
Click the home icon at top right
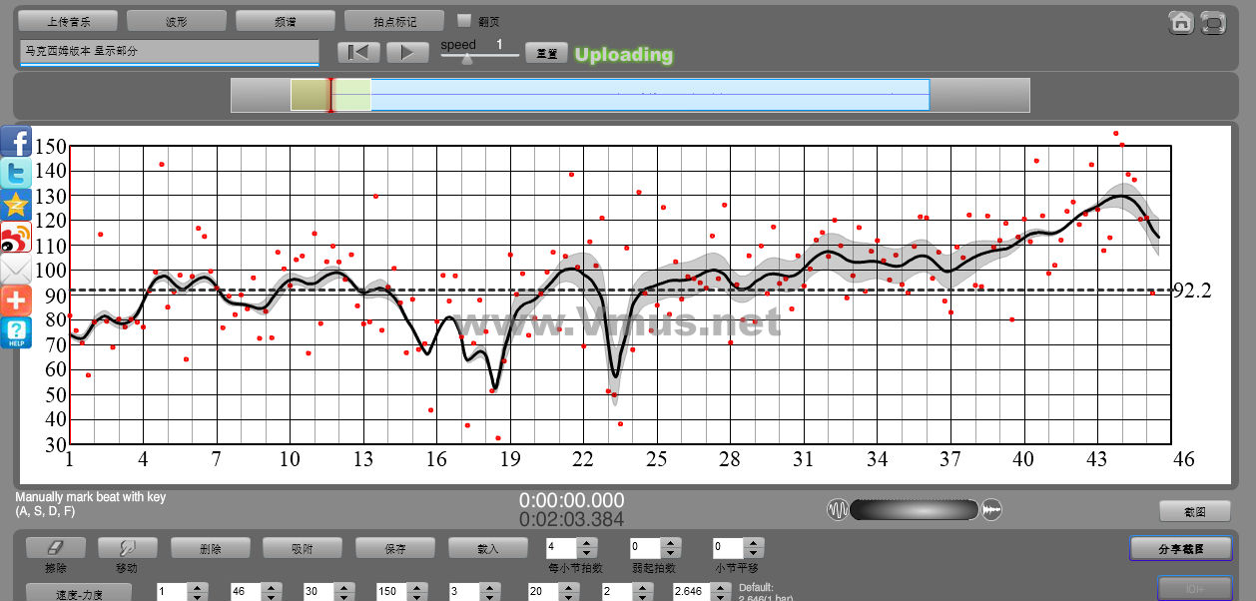point(1181,22)
